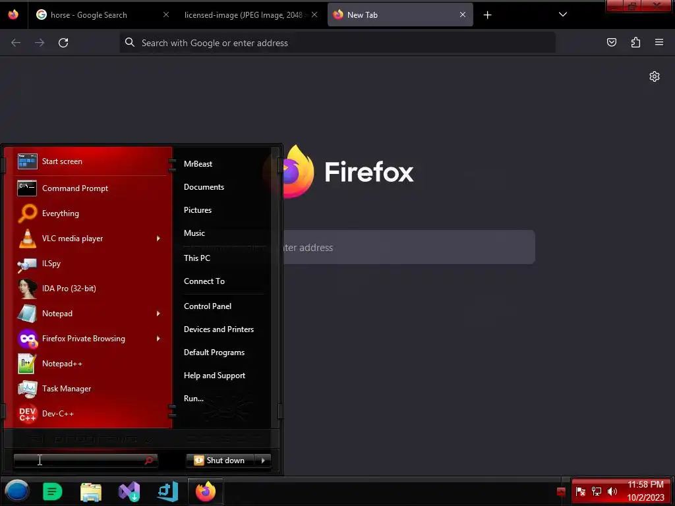Open Save to Pocket icon
This screenshot has width=675, height=506.
tap(612, 42)
